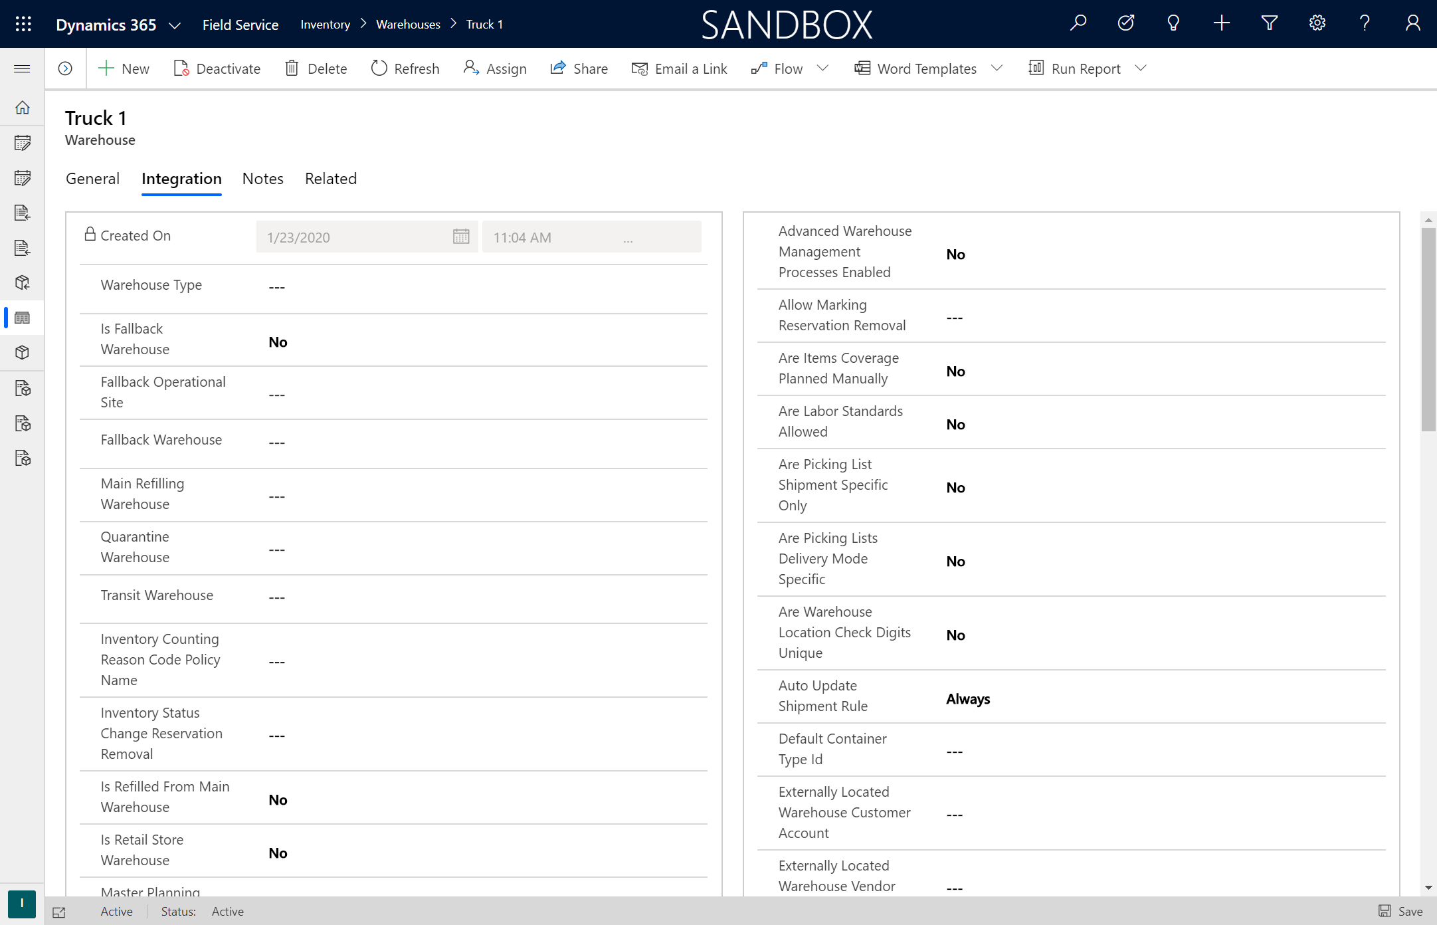
Task: Toggle Is Fallback Warehouse to Yes
Action: click(x=276, y=342)
